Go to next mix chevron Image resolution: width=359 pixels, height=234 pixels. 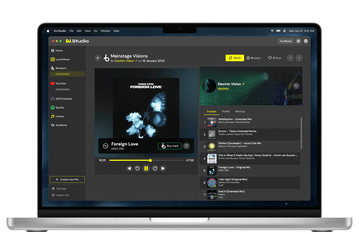click(299, 58)
